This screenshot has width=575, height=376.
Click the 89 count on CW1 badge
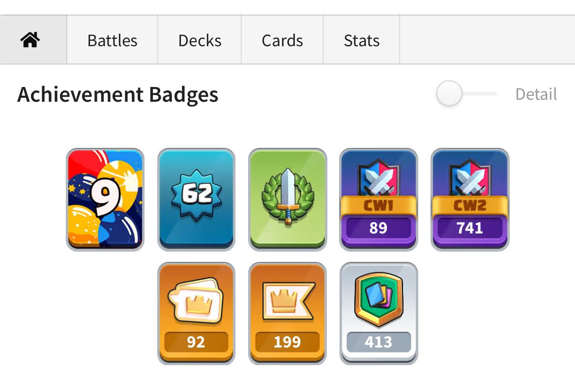click(378, 228)
